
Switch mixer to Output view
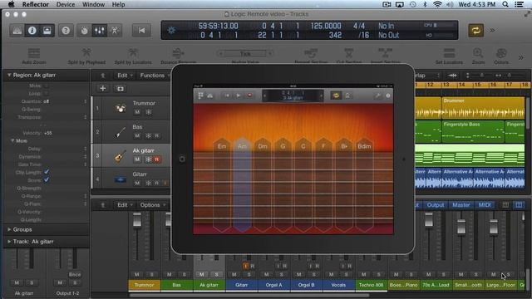[436, 205]
